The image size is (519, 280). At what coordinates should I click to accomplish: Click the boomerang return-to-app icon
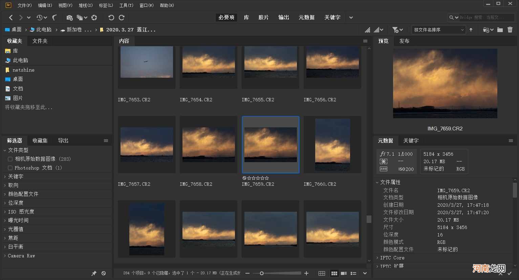click(55, 18)
